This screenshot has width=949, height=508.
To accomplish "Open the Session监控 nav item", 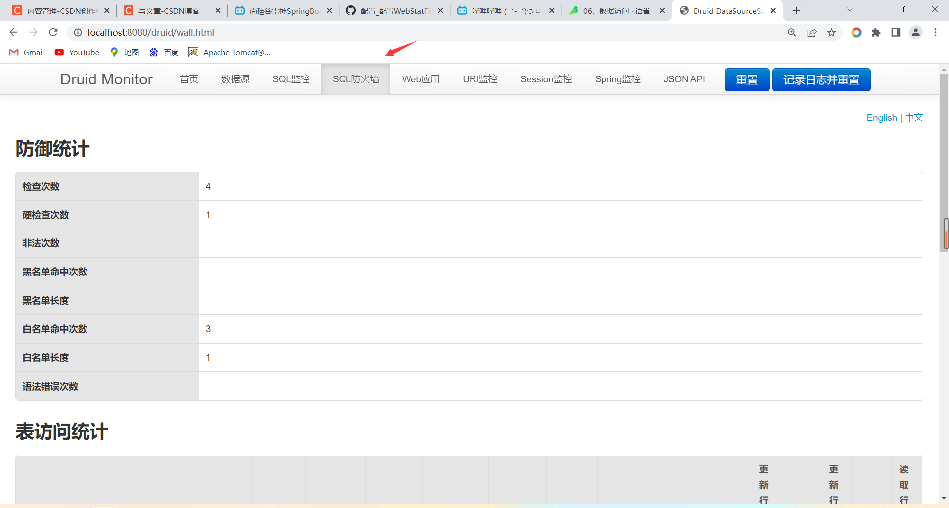I will 546,79.
